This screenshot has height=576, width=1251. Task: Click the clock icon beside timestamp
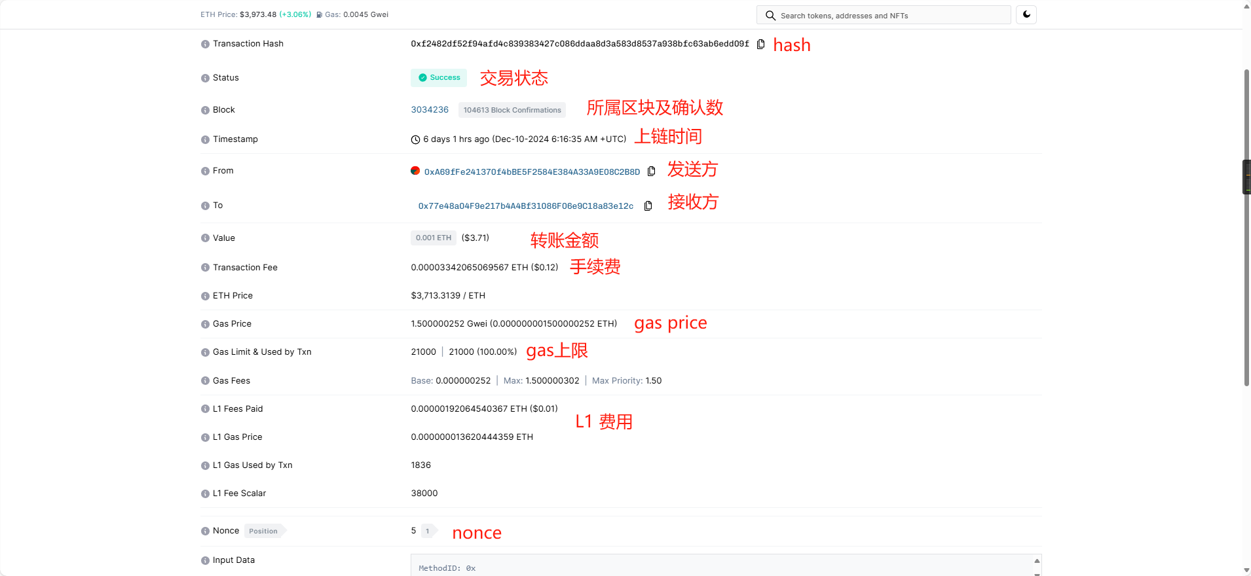point(415,139)
